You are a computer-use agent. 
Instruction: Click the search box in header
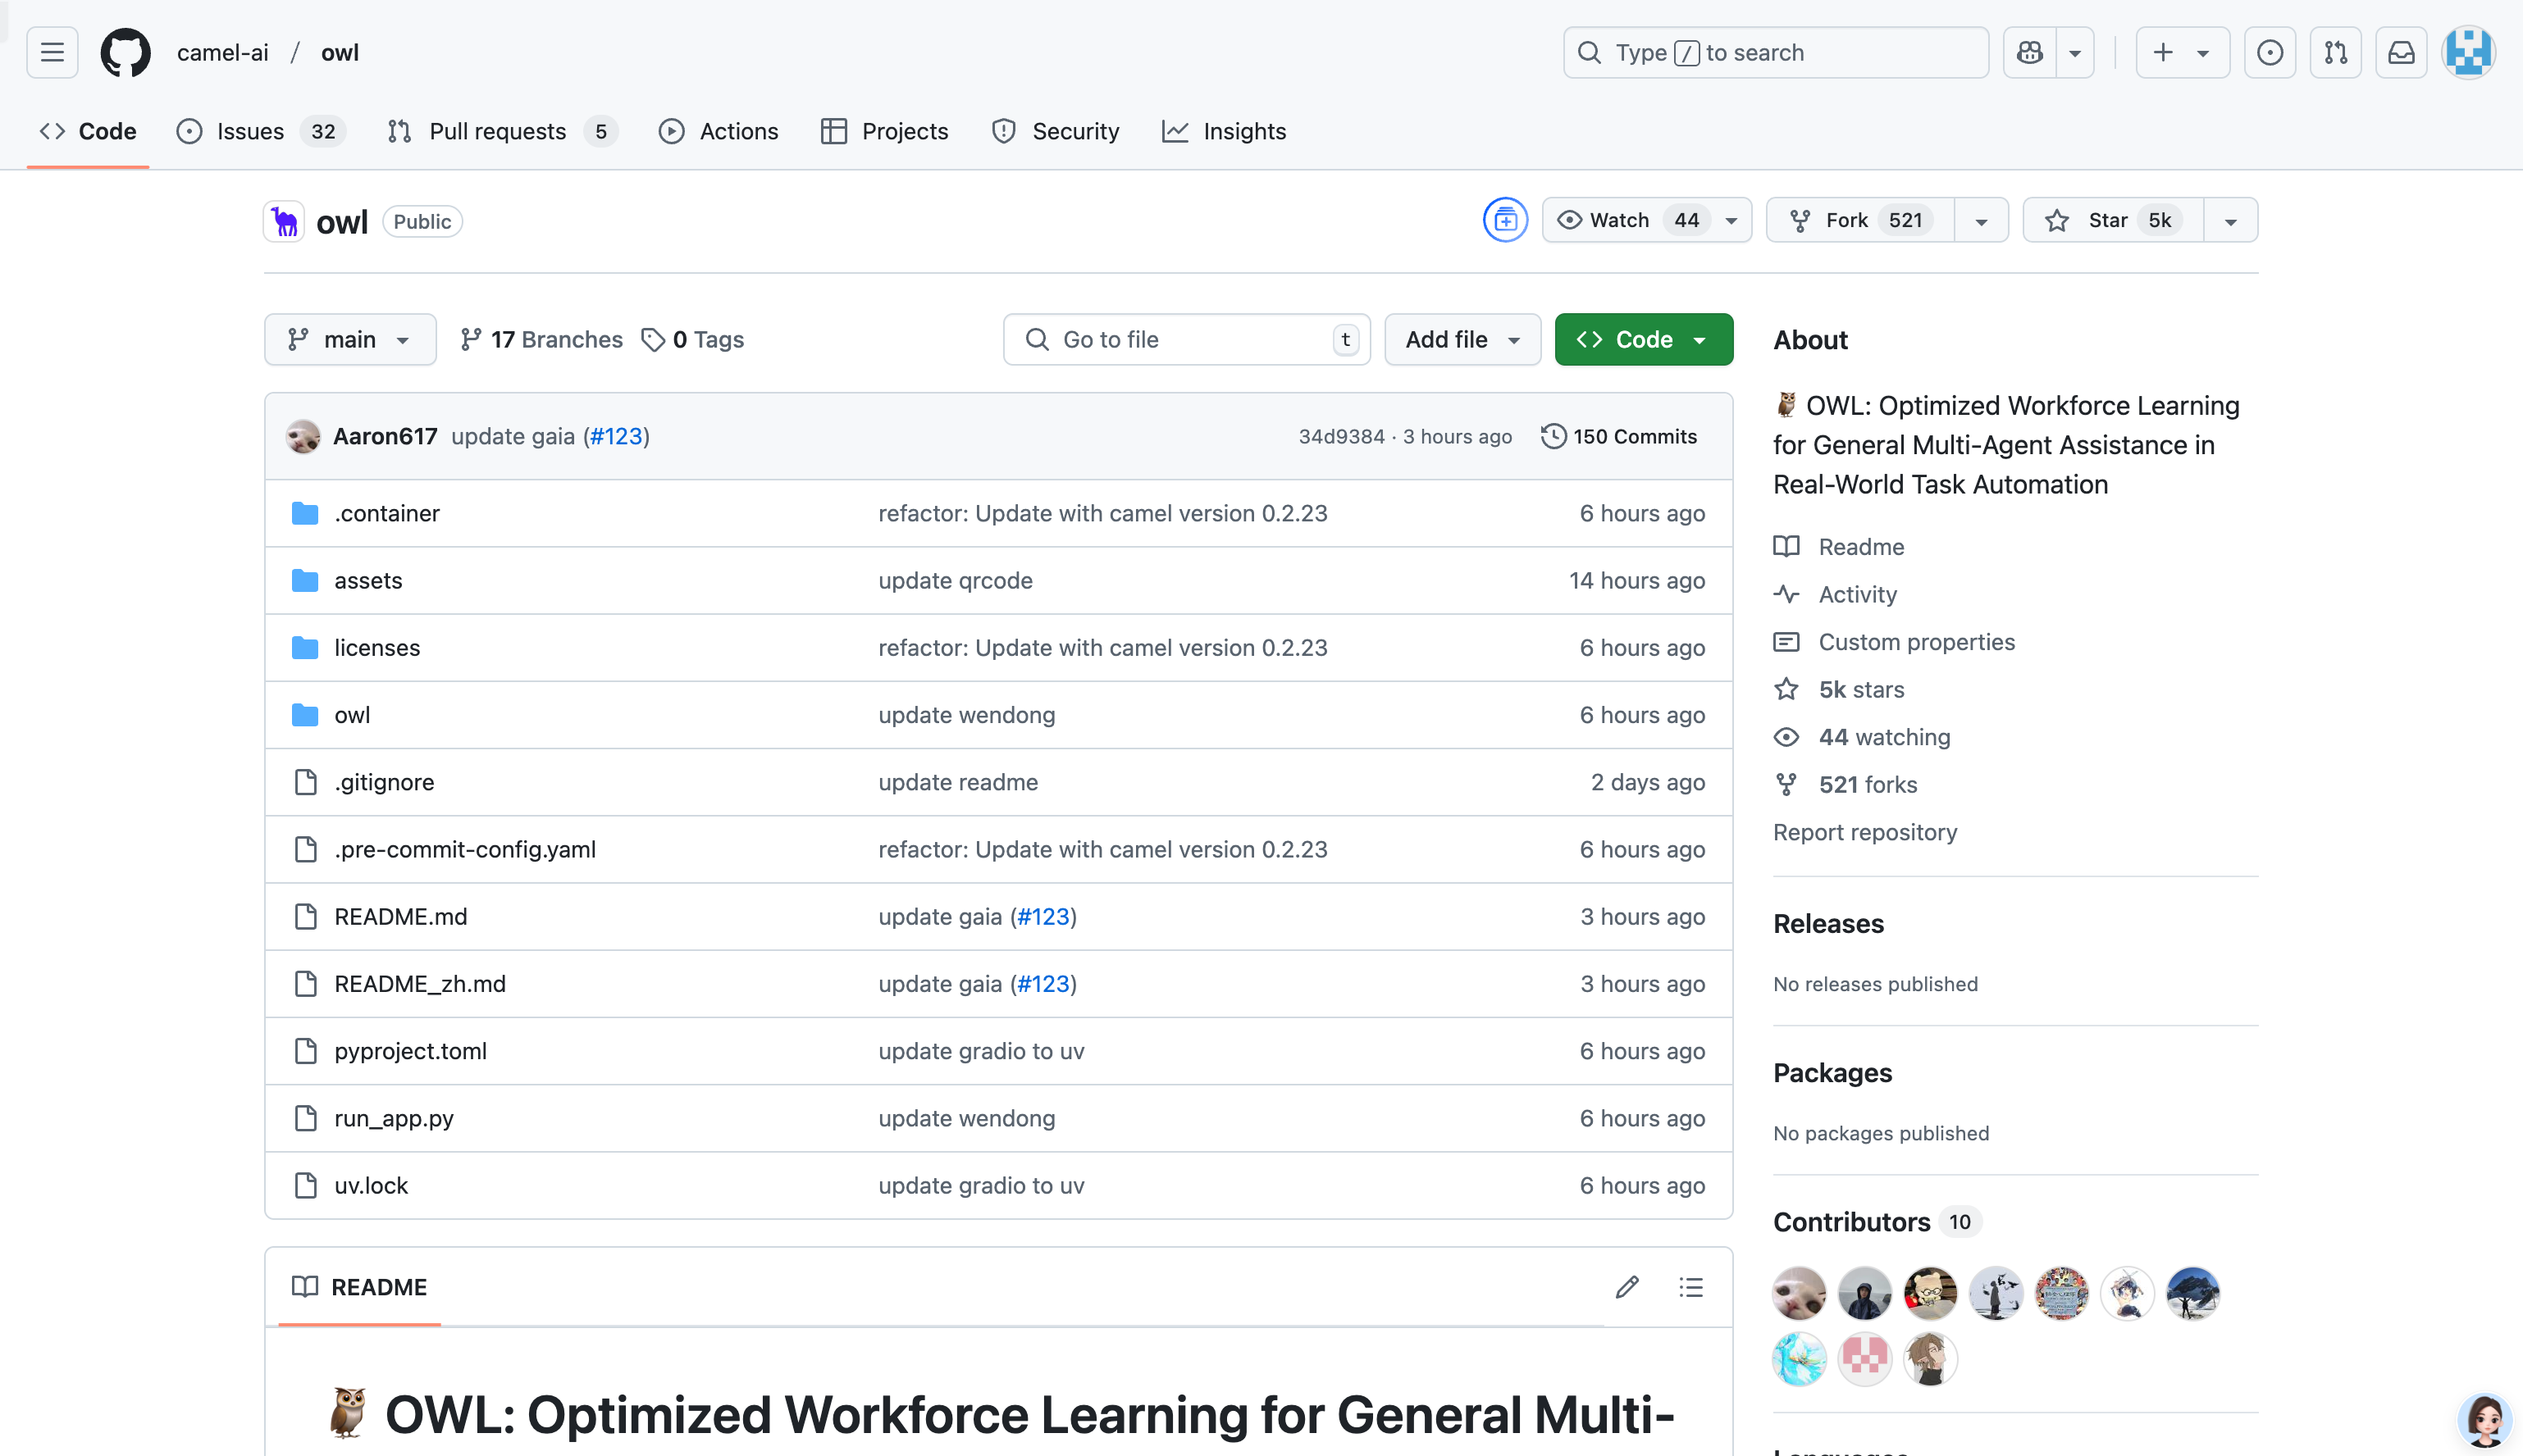(x=1776, y=52)
